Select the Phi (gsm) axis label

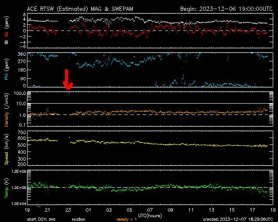pos(7,70)
